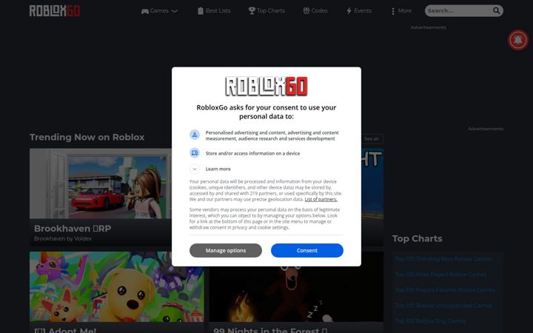Click the red notification bell button
533x333 pixels.
pos(518,40)
